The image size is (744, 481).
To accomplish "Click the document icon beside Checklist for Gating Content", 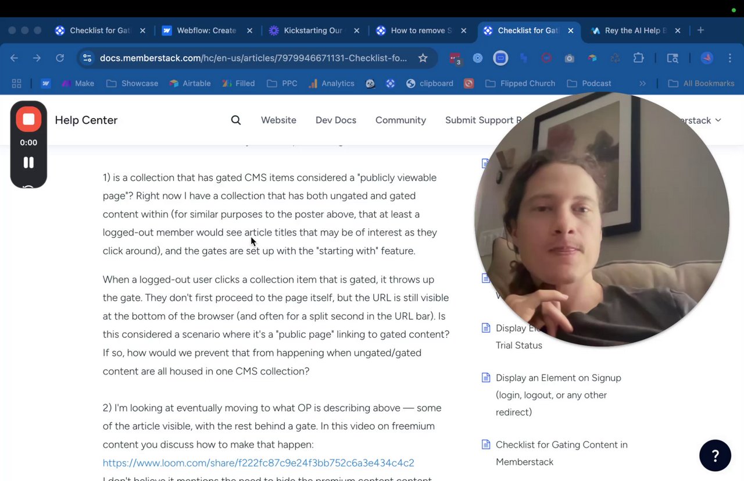I will point(486,445).
